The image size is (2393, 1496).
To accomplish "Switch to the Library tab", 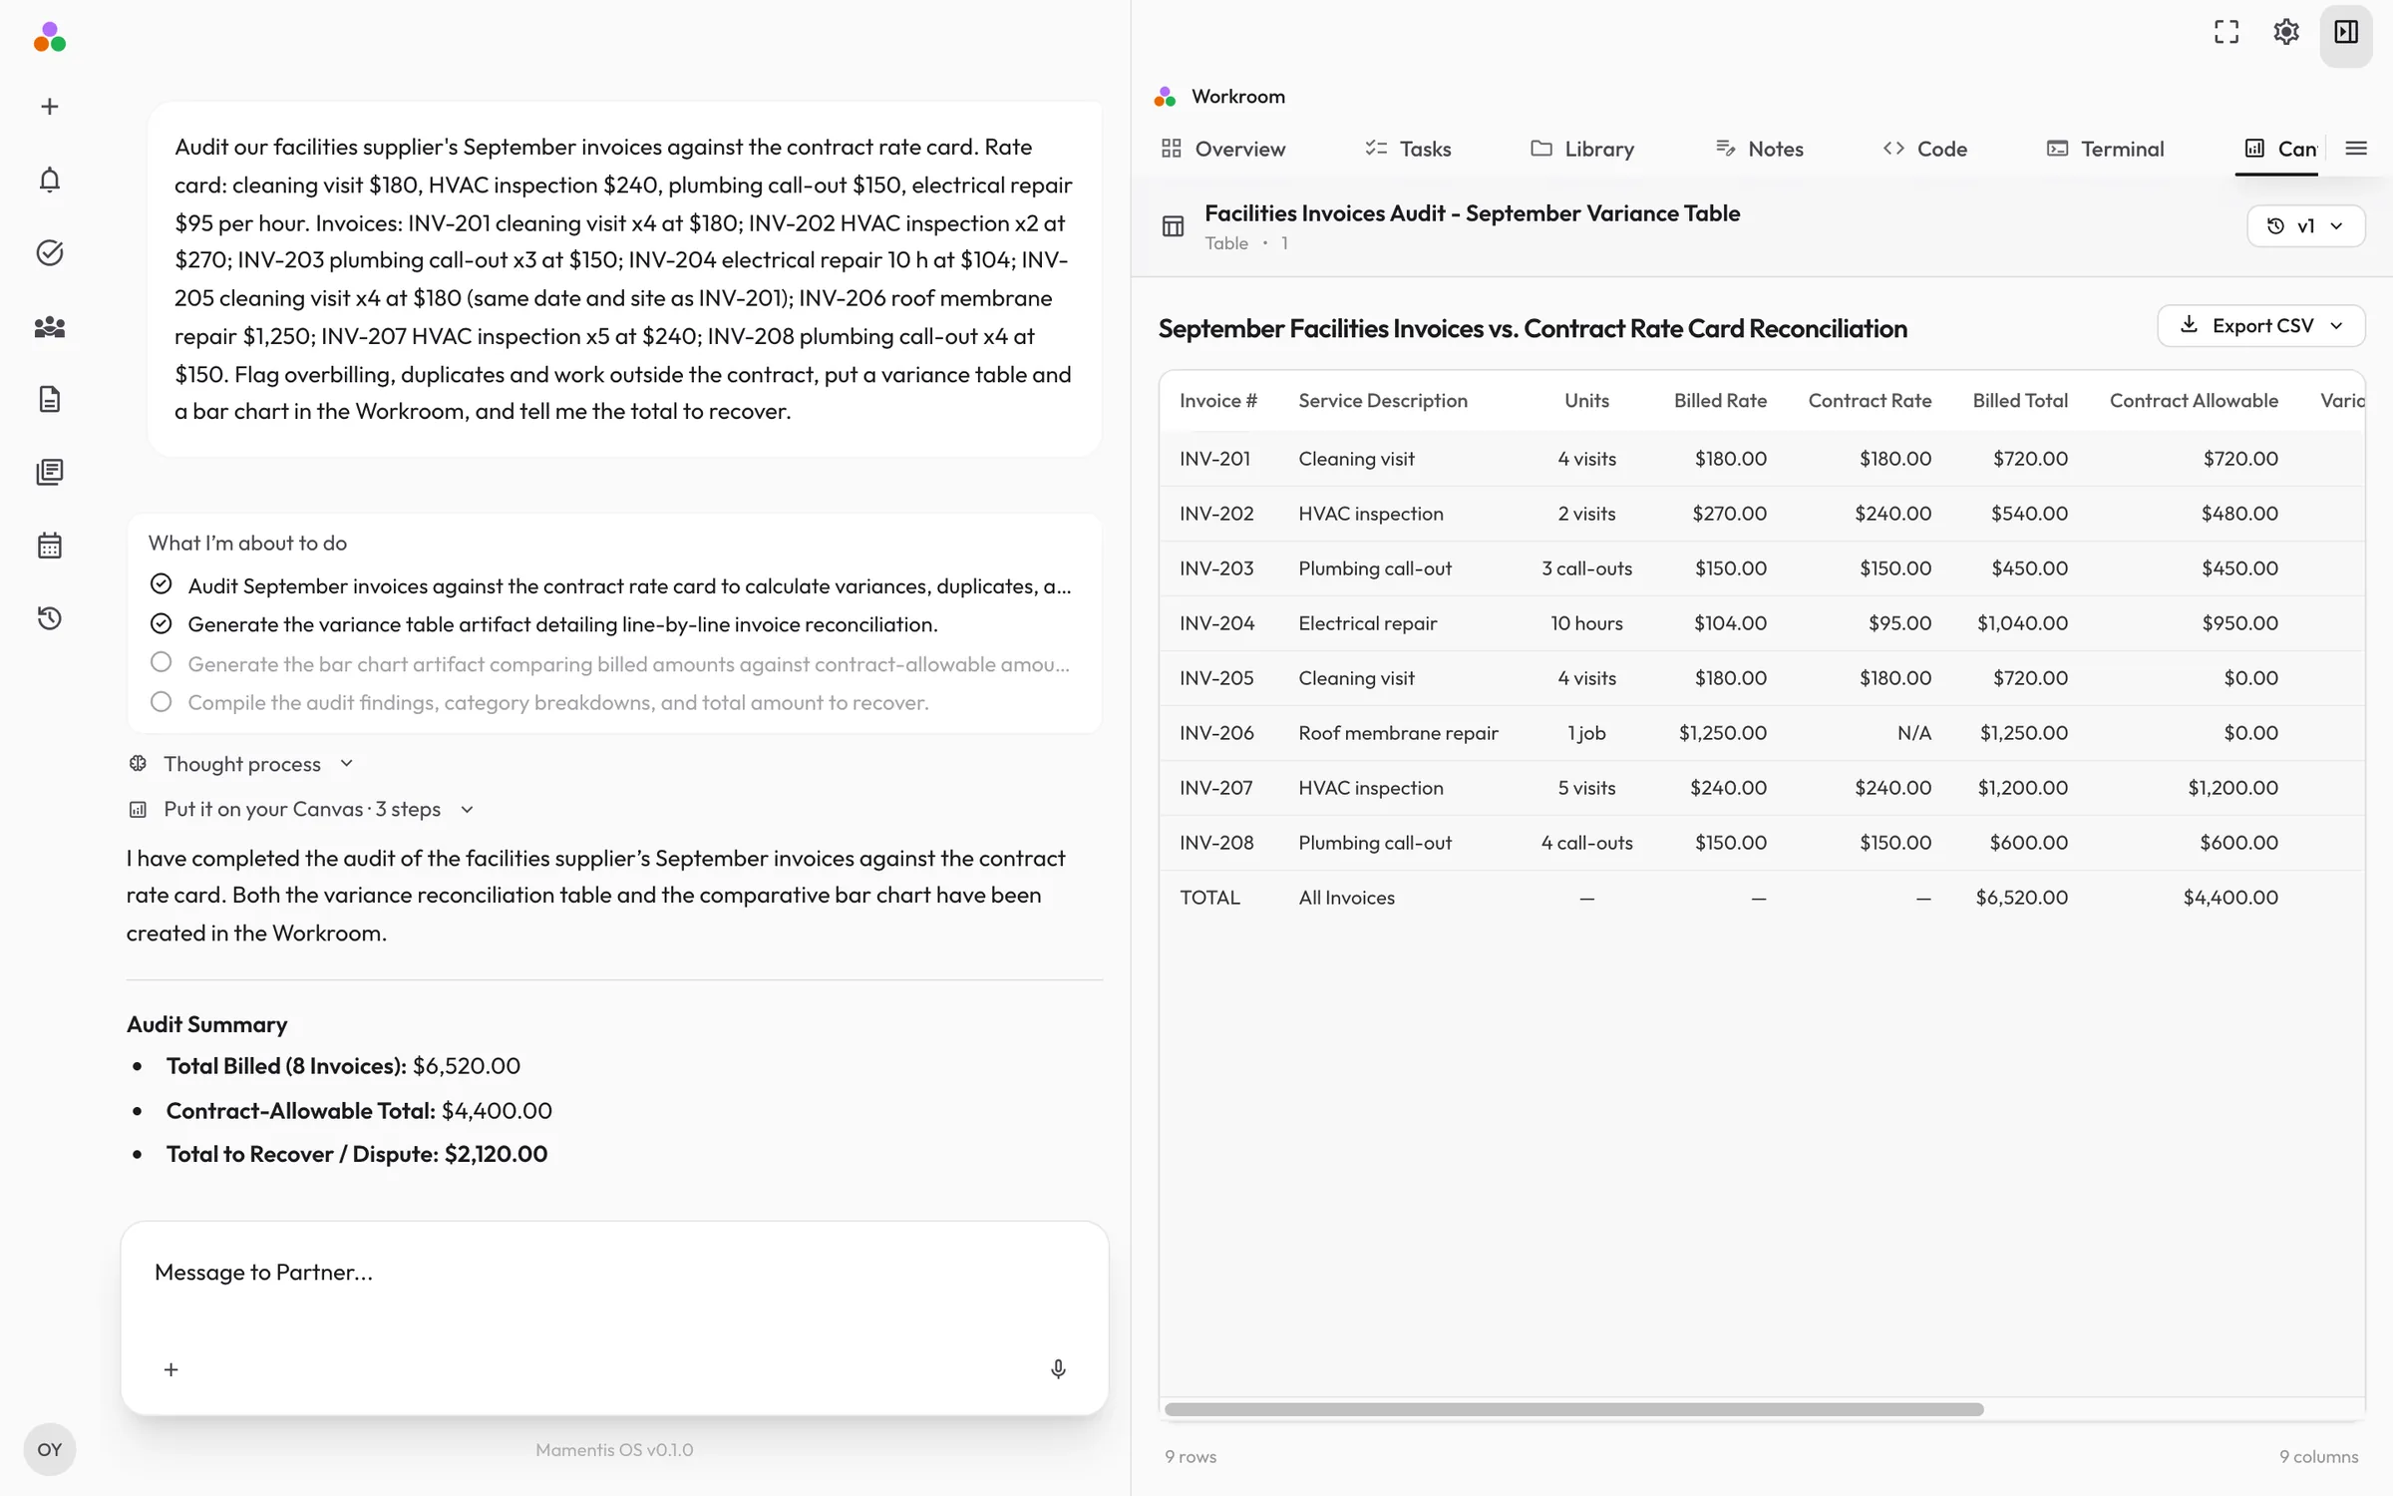I will pyautogui.click(x=1582, y=149).
